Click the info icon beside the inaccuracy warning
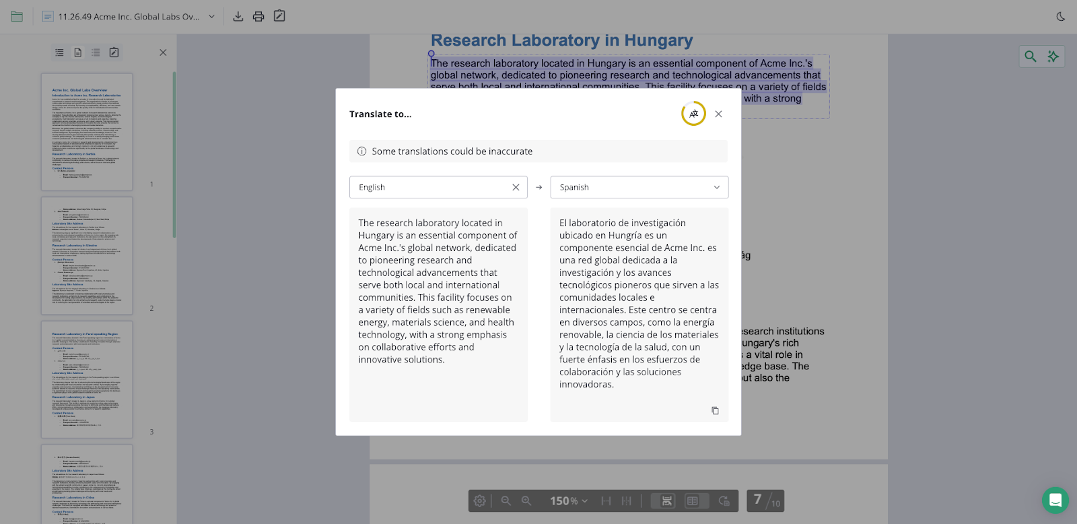This screenshot has width=1077, height=524. (x=361, y=151)
